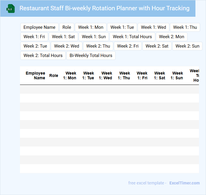Select the Week 2: Mon tag

(x=172, y=37)
